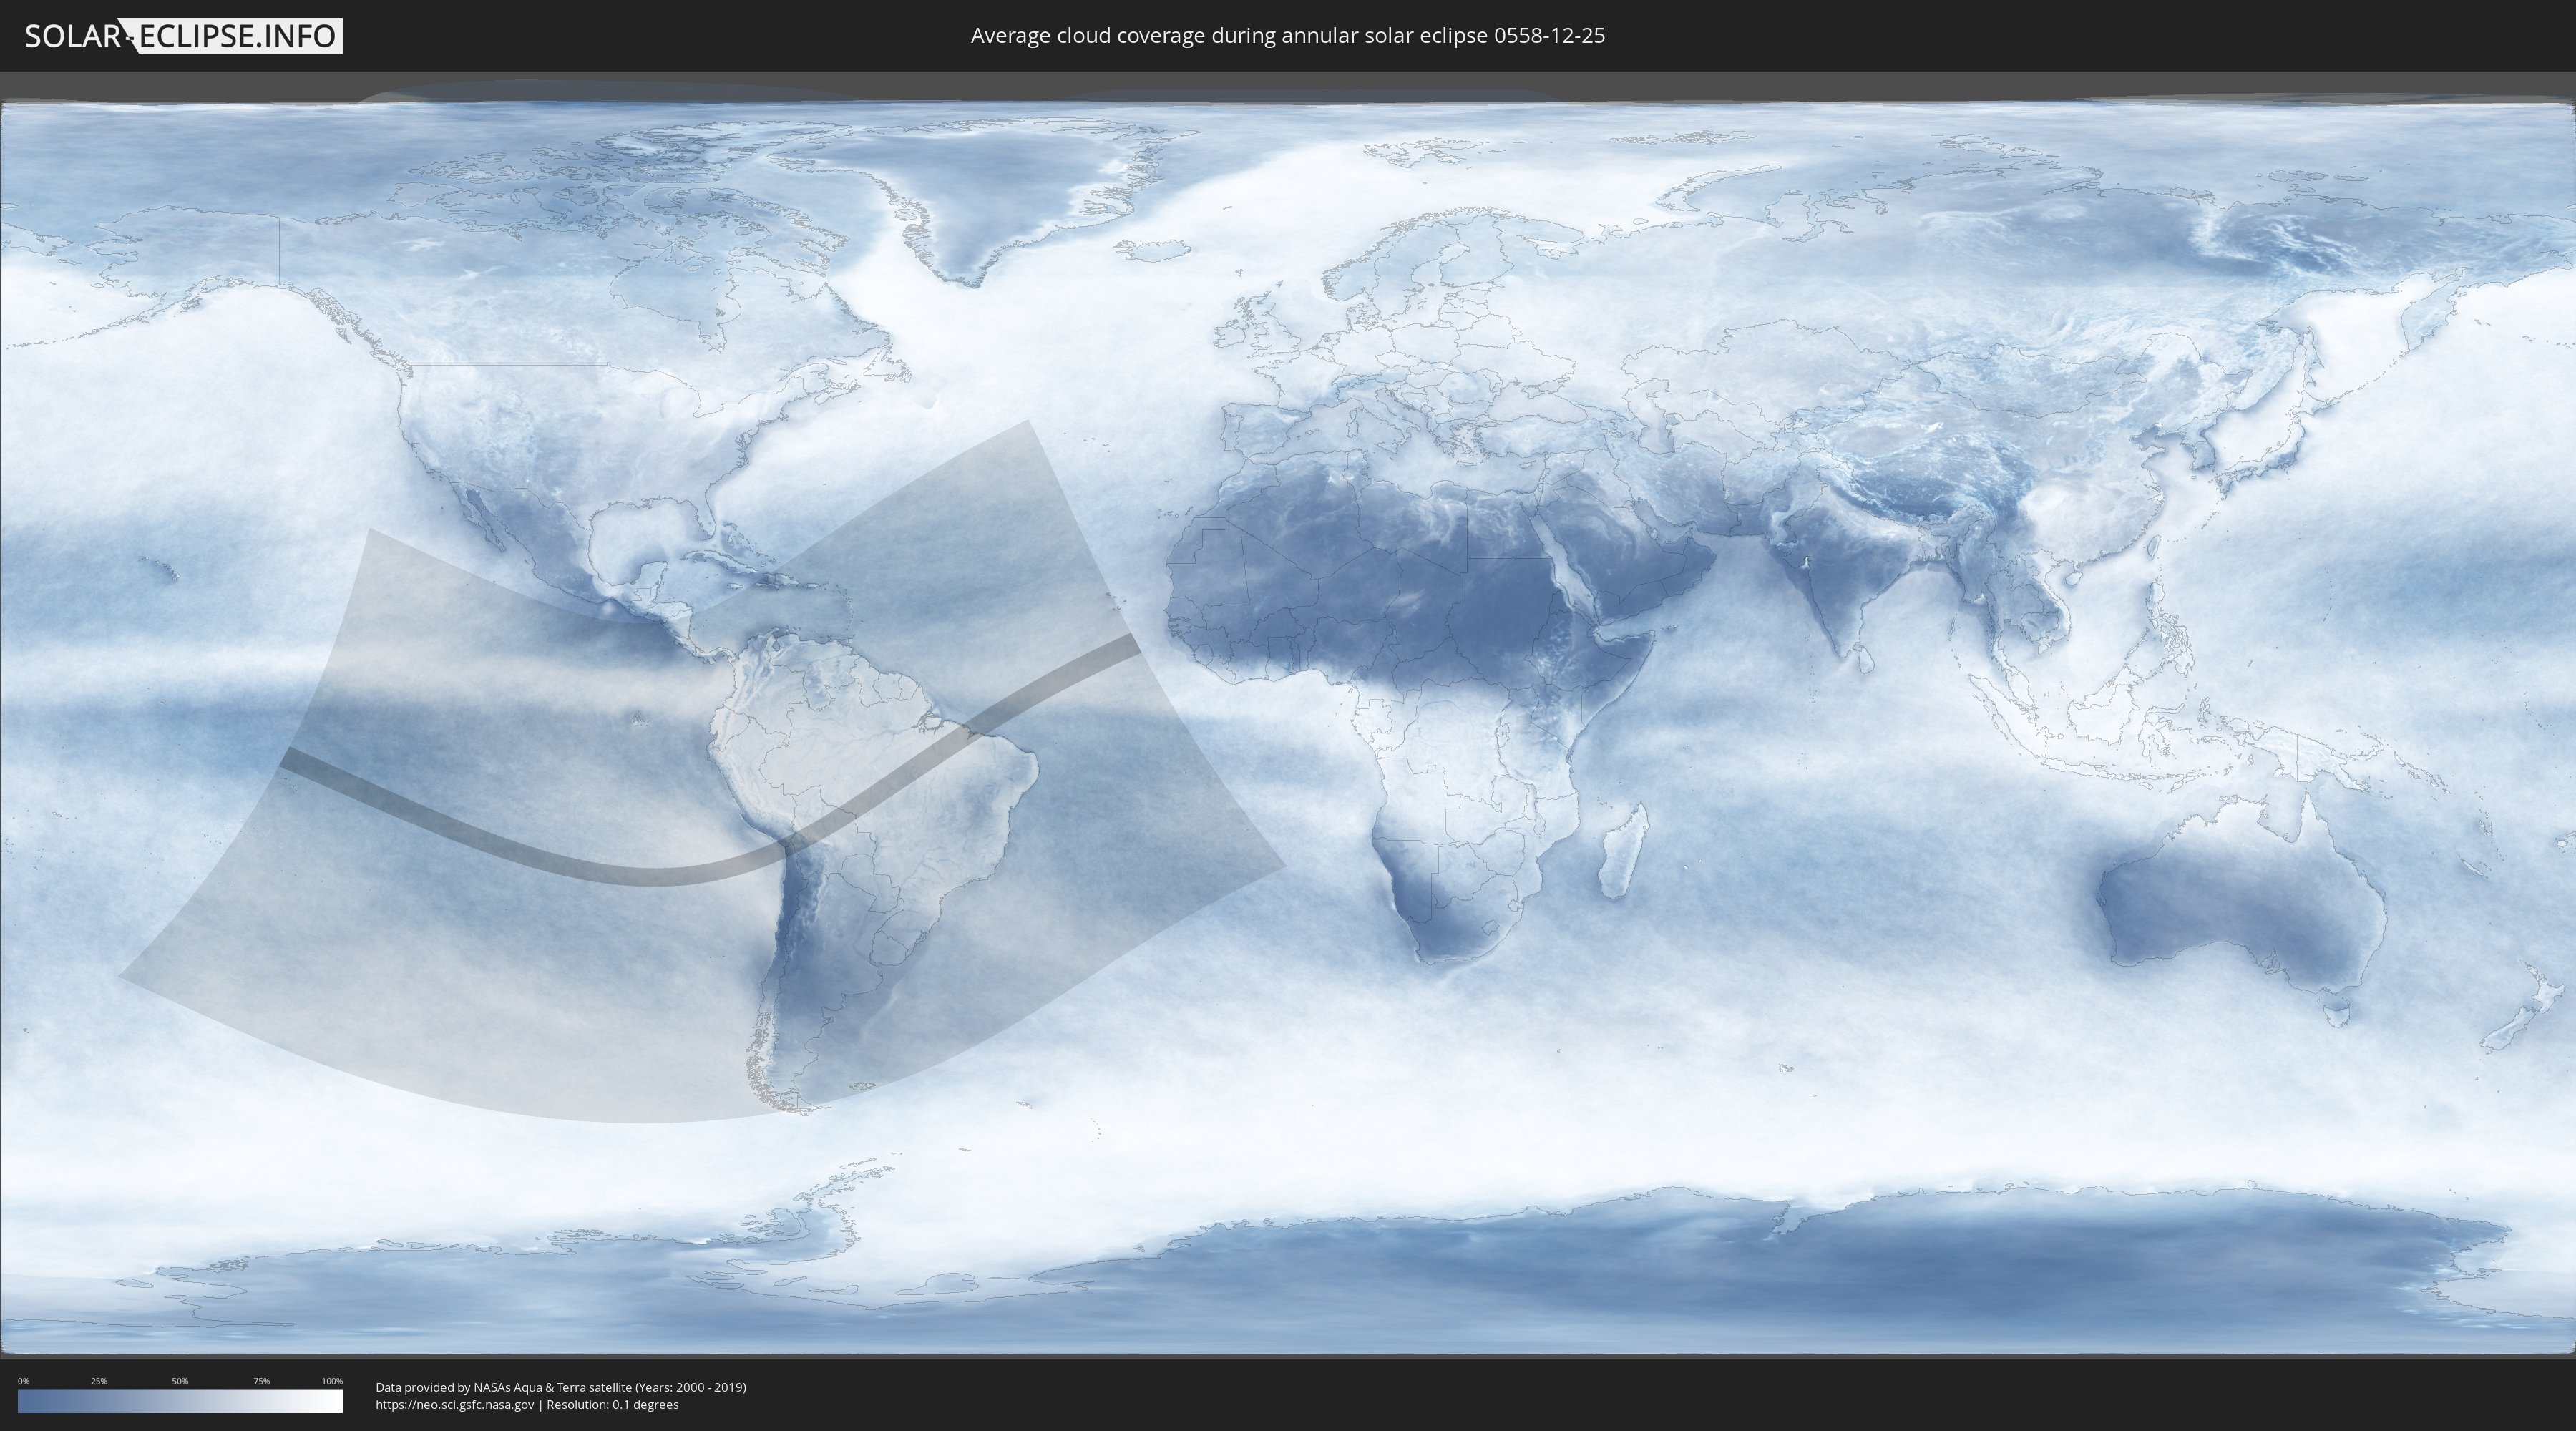Open the neo.sci.gsfc.nasa.gov URL text
The height and width of the screenshot is (1431, 2576).
(455, 1404)
